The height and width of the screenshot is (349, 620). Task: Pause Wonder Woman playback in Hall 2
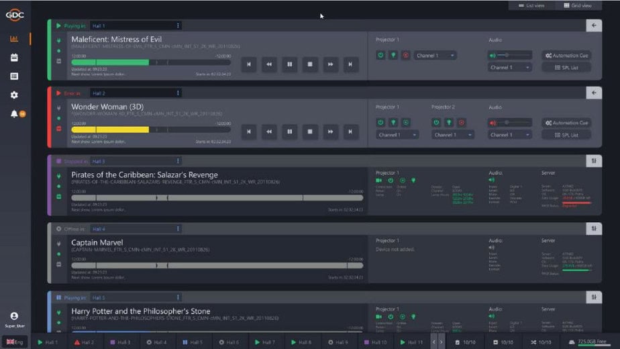pos(289,132)
